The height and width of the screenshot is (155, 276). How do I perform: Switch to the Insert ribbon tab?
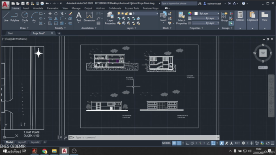(26, 8)
